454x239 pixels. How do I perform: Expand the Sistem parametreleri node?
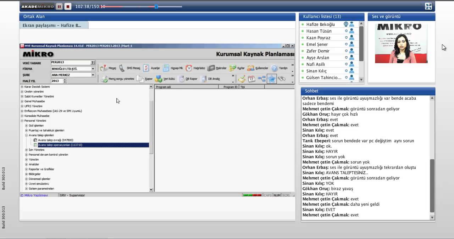click(x=26, y=189)
